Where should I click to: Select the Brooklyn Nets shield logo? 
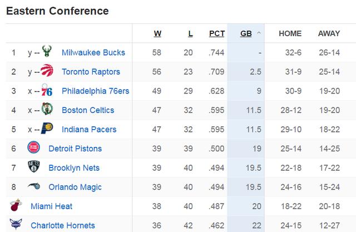pyautogui.click(x=34, y=166)
